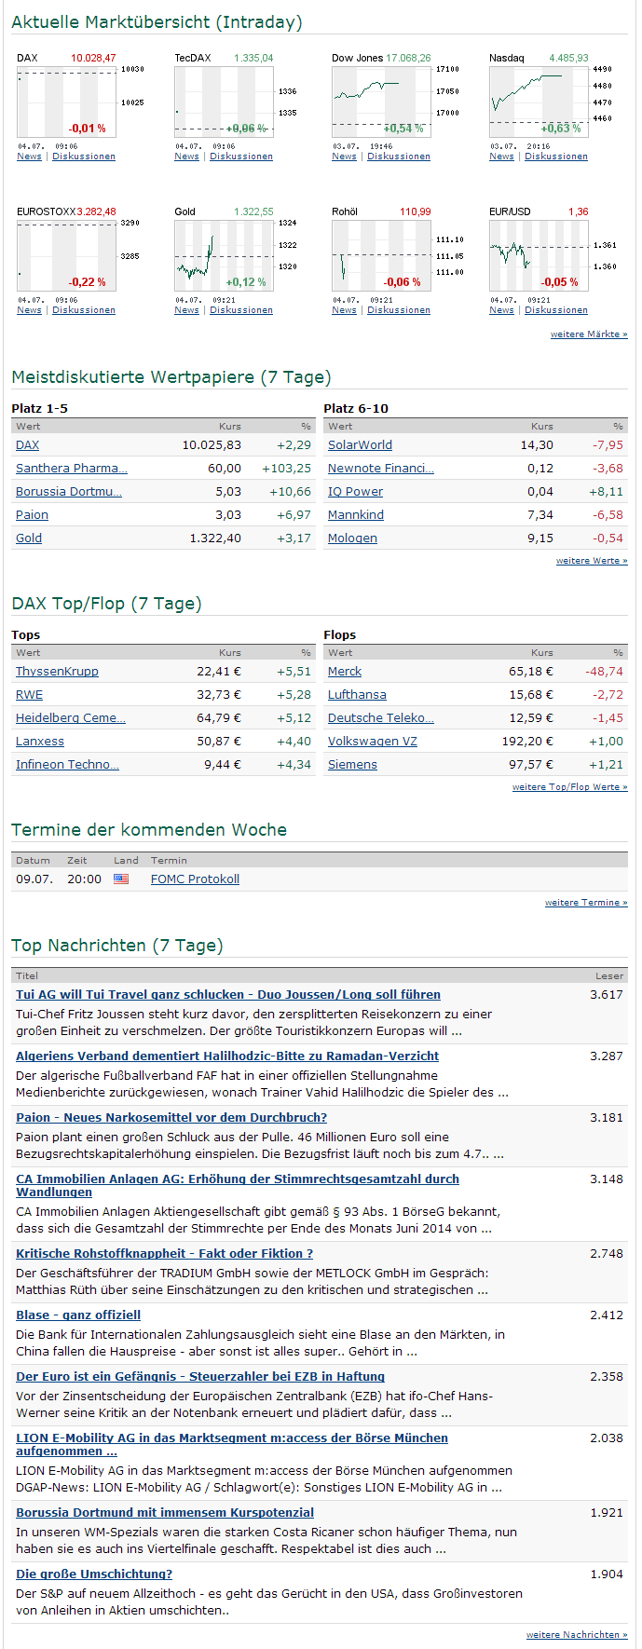Image resolution: width=642 pixels, height=1649 pixels.
Task: Open Gold in Platz 1-5 table
Action: tap(29, 538)
